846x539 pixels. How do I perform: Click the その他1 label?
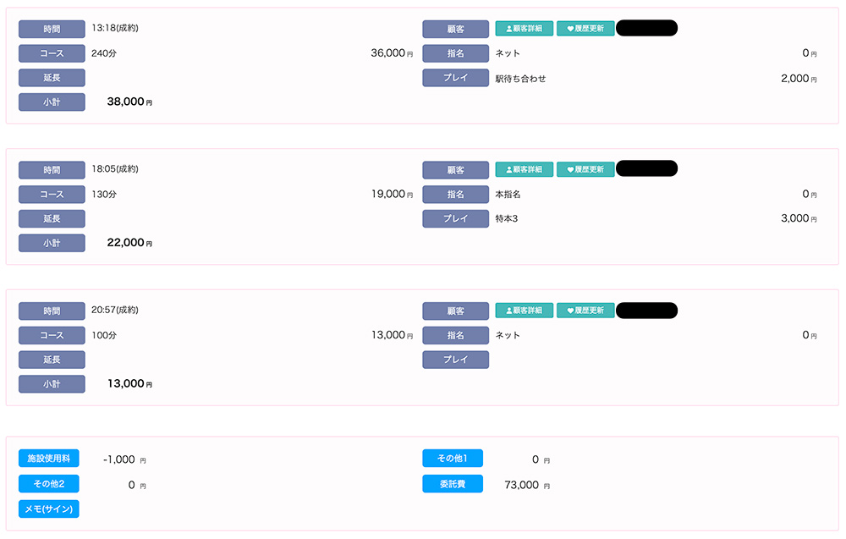tap(453, 459)
